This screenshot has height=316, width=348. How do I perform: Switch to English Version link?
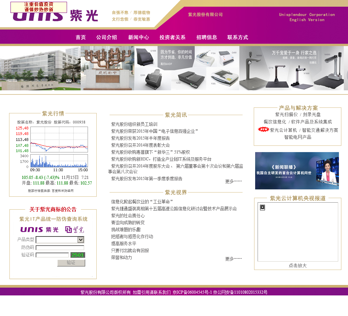point(307,20)
